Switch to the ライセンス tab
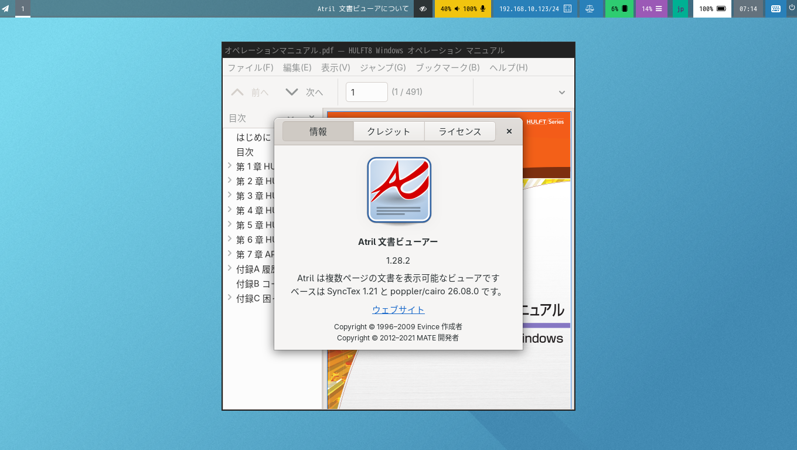This screenshot has width=797, height=450. click(x=460, y=131)
